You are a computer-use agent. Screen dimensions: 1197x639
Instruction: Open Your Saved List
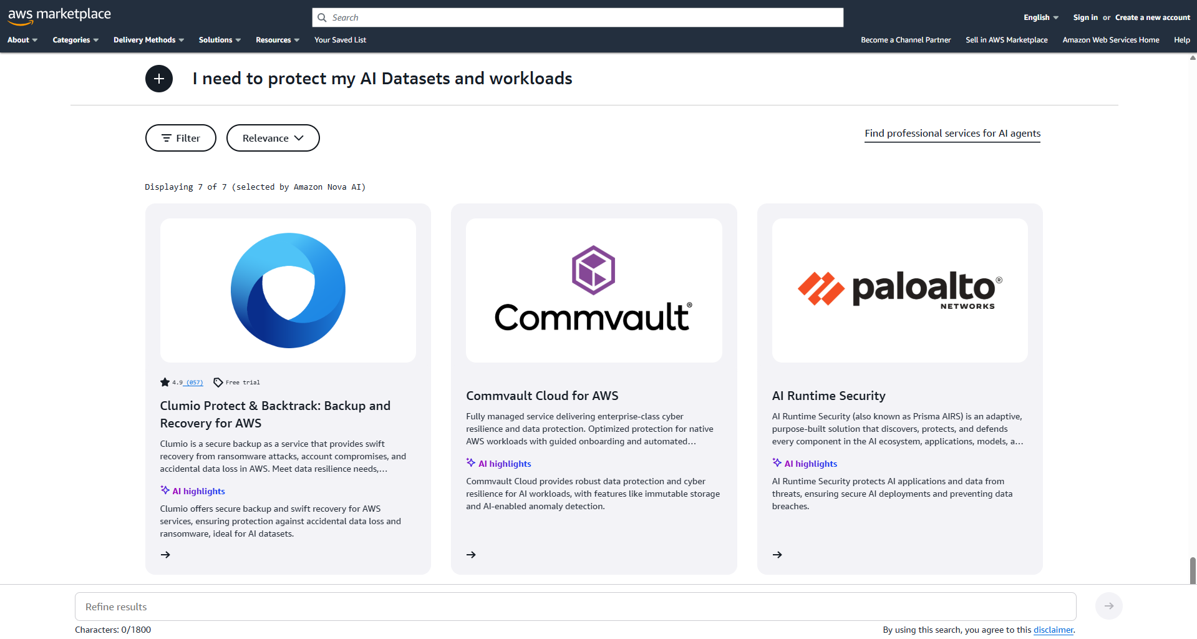[x=340, y=40]
